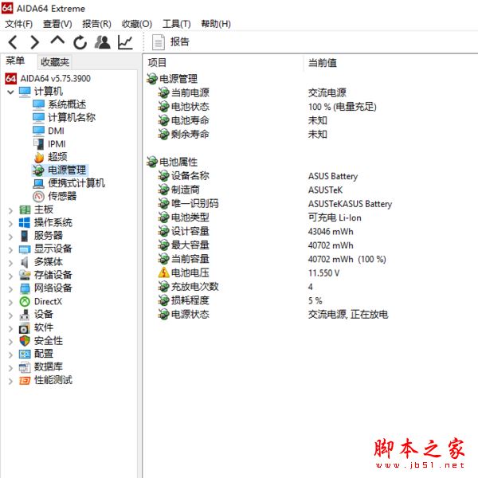This screenshot has height=478, width=478.
Task: Expand the 存储设备 tree node
Action: coord(10,276)
